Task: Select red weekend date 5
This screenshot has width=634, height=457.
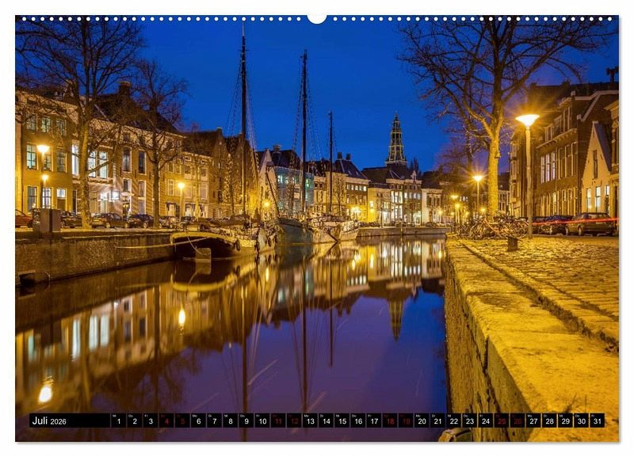Action: (182, 421)
